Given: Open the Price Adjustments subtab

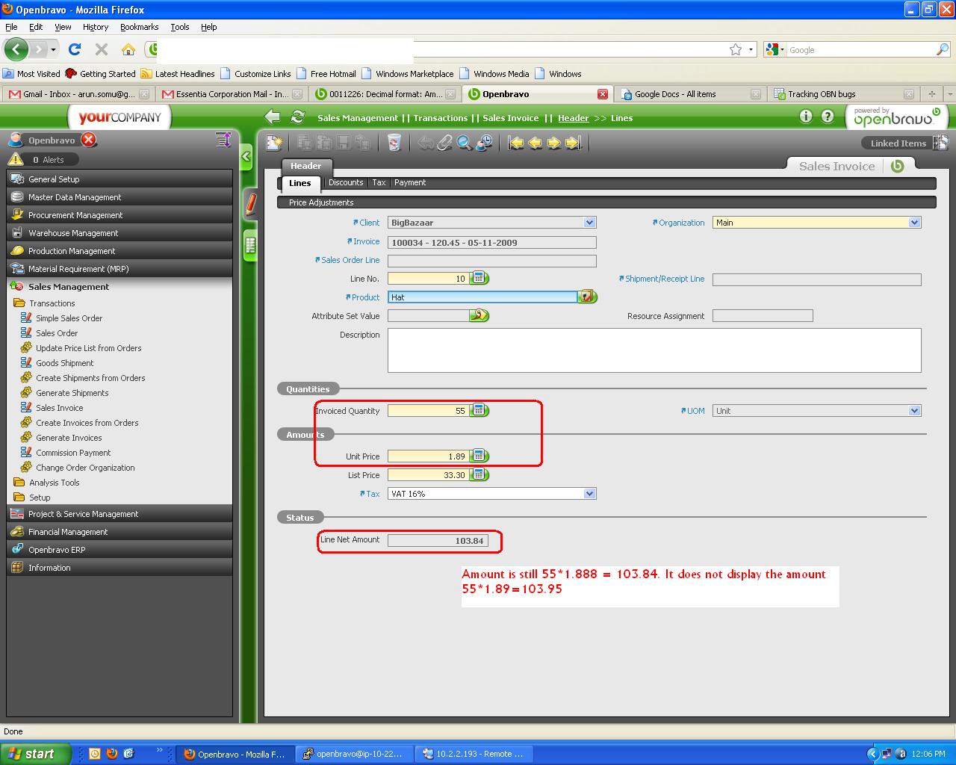Looking at the screenshot, I should (x=321, y=202).
